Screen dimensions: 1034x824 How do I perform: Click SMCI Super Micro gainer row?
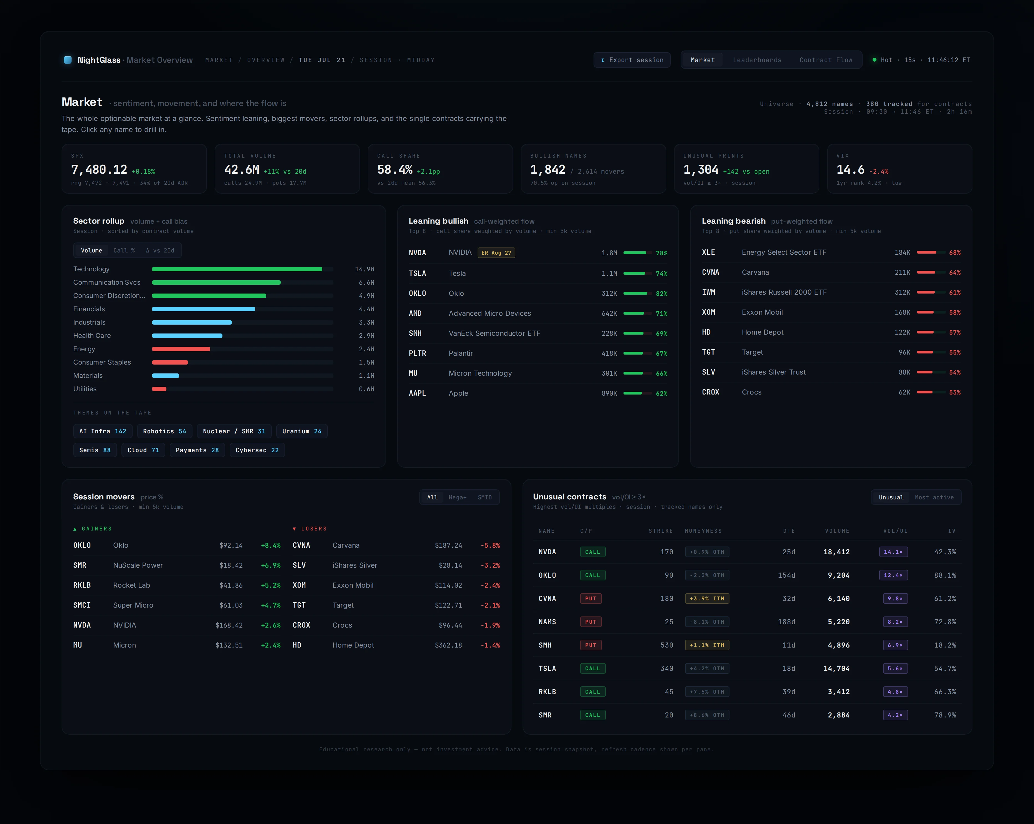(176, 605)
